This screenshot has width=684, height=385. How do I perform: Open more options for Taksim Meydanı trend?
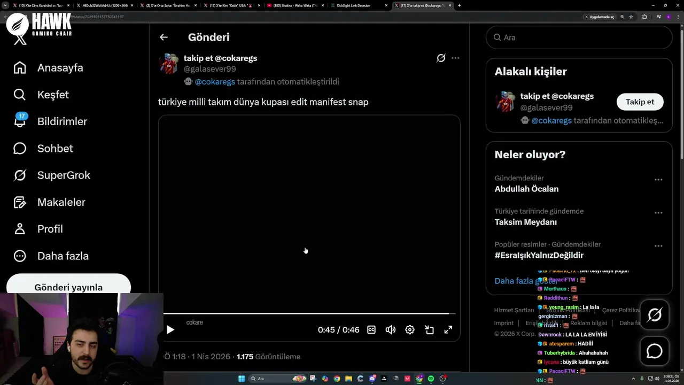pyautogui.click(x=658, y=213)
